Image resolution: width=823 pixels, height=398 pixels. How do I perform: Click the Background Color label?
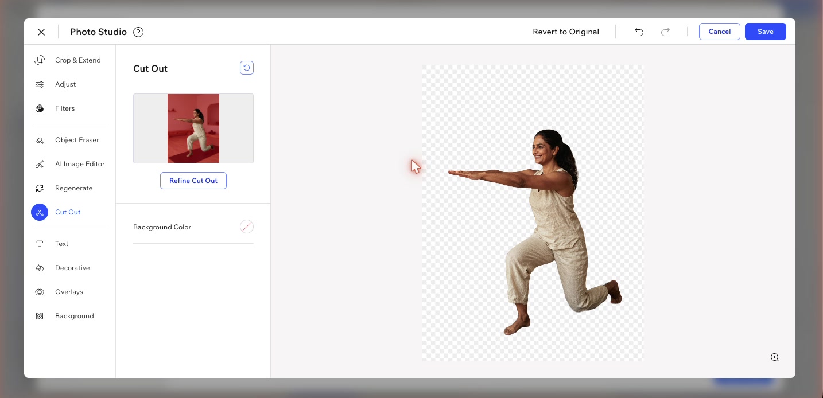(162, 227)
